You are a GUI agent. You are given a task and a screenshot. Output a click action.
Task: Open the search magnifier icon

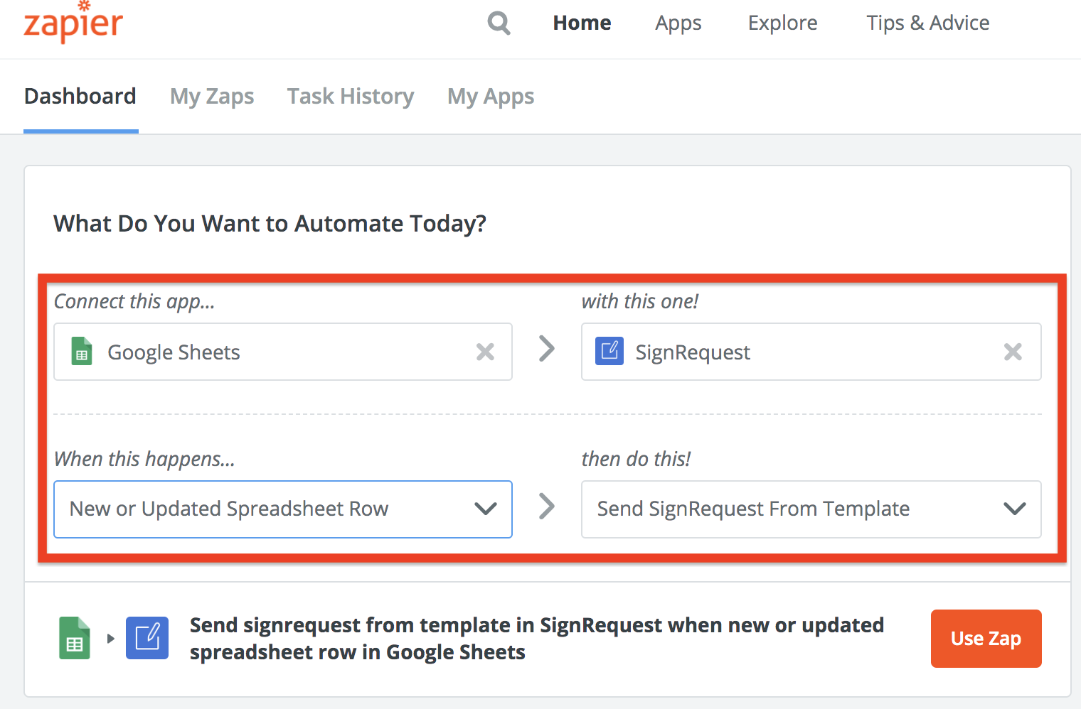[499, 23]
